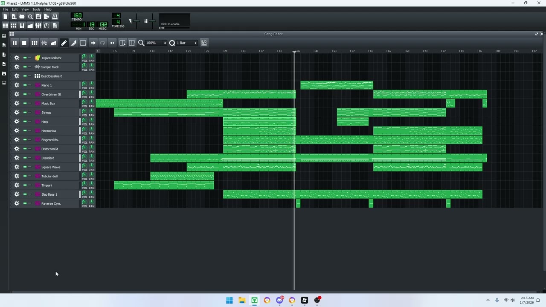Open the gear menu for Harmonica track

(17, 130)
